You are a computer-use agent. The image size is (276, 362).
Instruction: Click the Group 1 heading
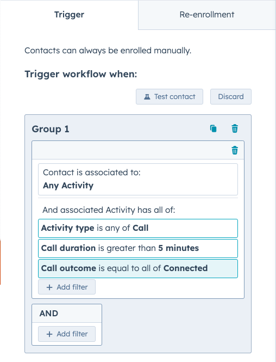pyautogui.click(x=51, y=129)
